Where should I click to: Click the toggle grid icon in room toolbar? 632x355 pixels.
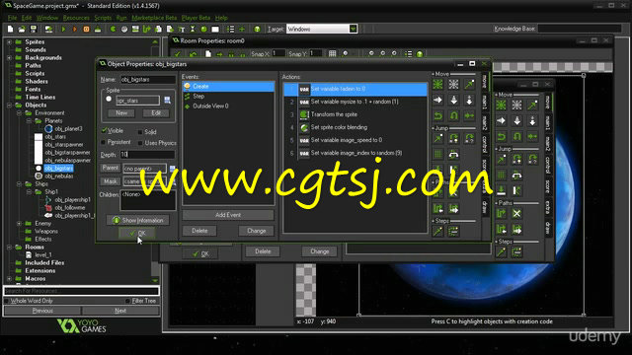coord(332,53)
